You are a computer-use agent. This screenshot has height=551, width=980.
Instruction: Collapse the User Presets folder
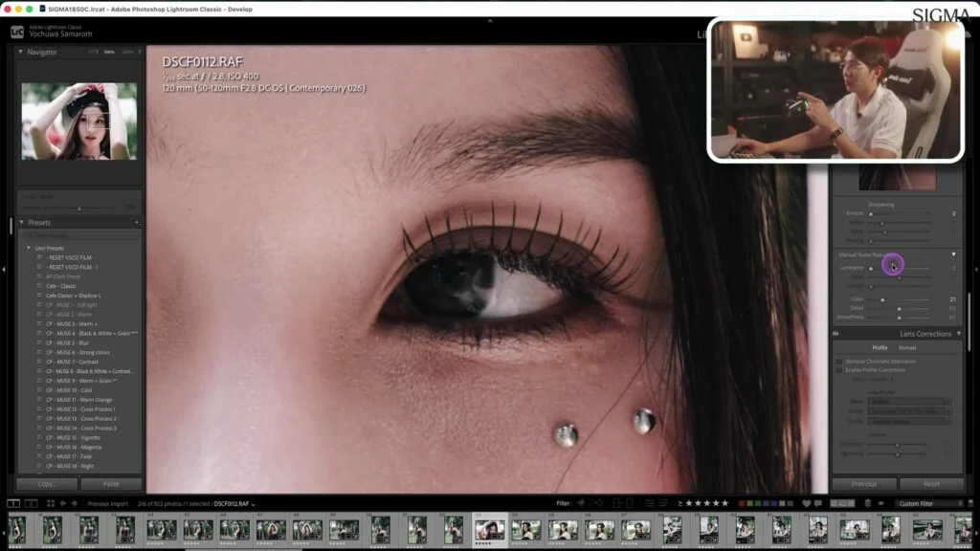(29, 248)
